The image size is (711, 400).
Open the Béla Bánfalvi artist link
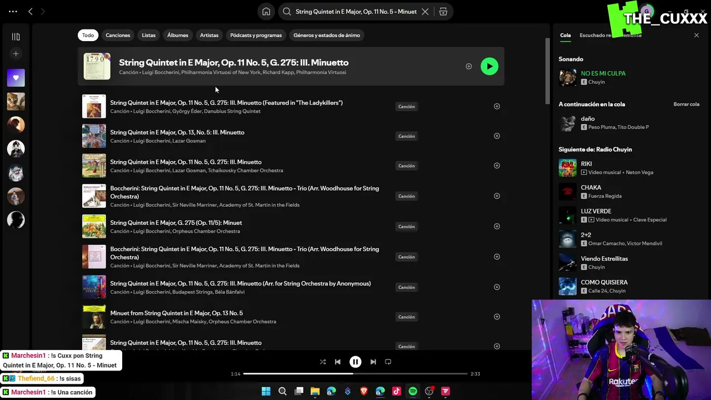pyautogui.click(x=228, y=292)
